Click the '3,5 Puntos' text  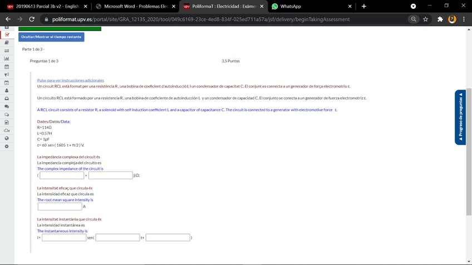230,61
